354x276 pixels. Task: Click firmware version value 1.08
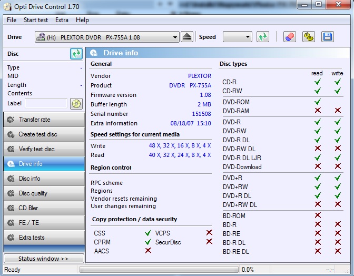pyautogui.click(x=205, y=95)
